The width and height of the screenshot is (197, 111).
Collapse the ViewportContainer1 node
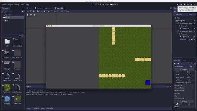(177, 31)
